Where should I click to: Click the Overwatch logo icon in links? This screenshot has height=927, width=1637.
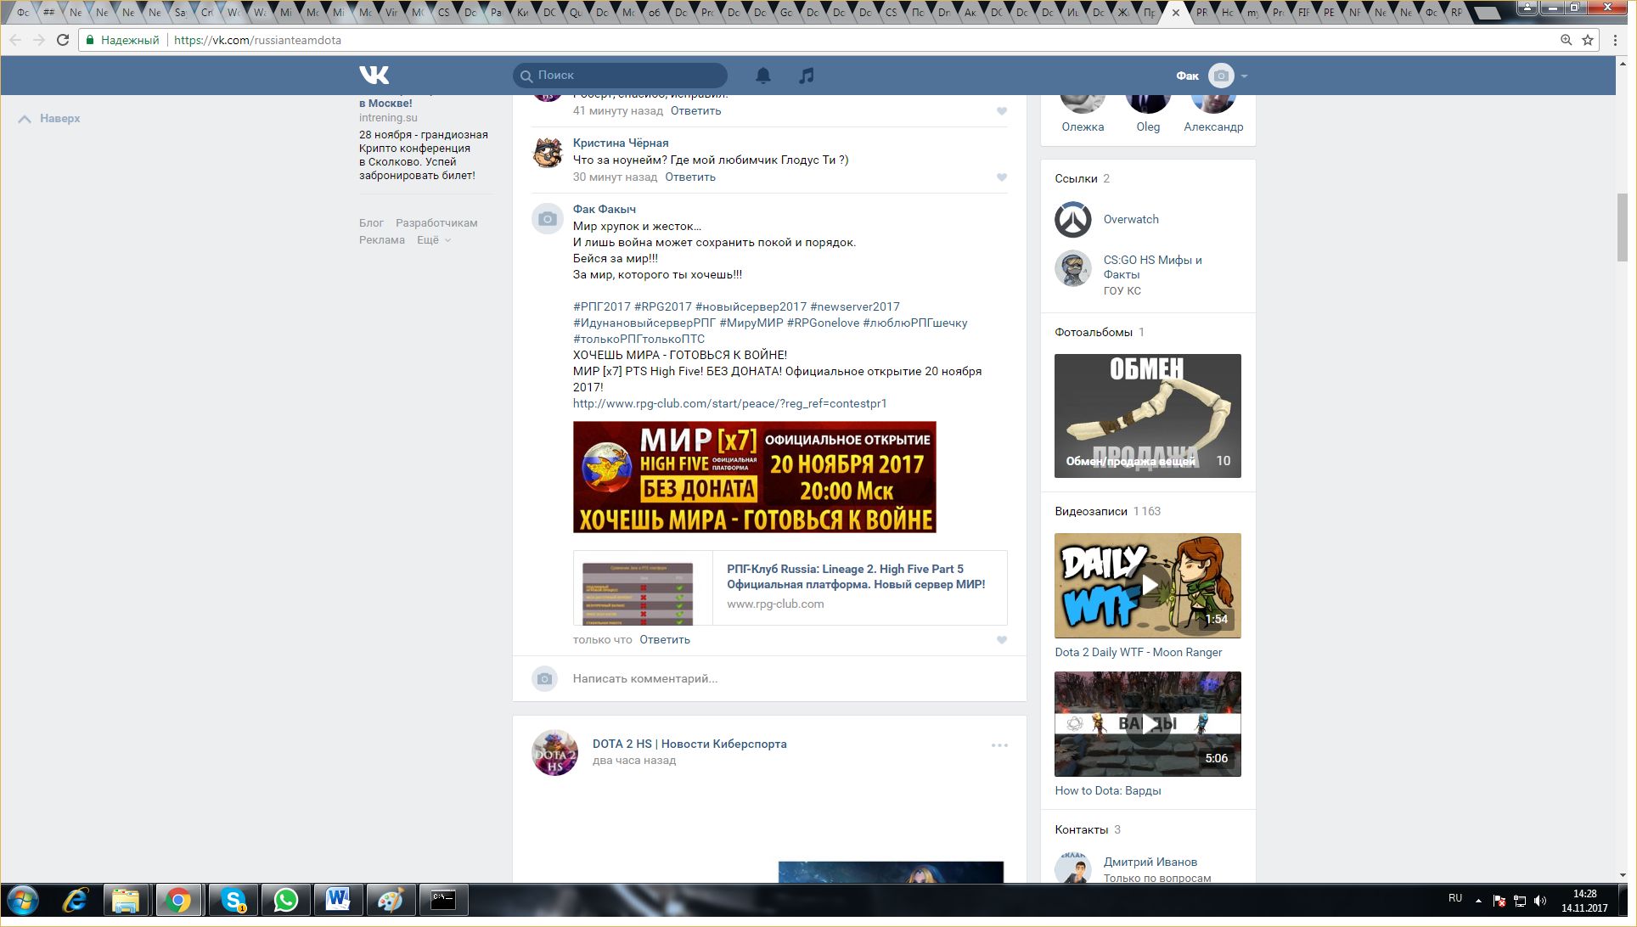1073,220
